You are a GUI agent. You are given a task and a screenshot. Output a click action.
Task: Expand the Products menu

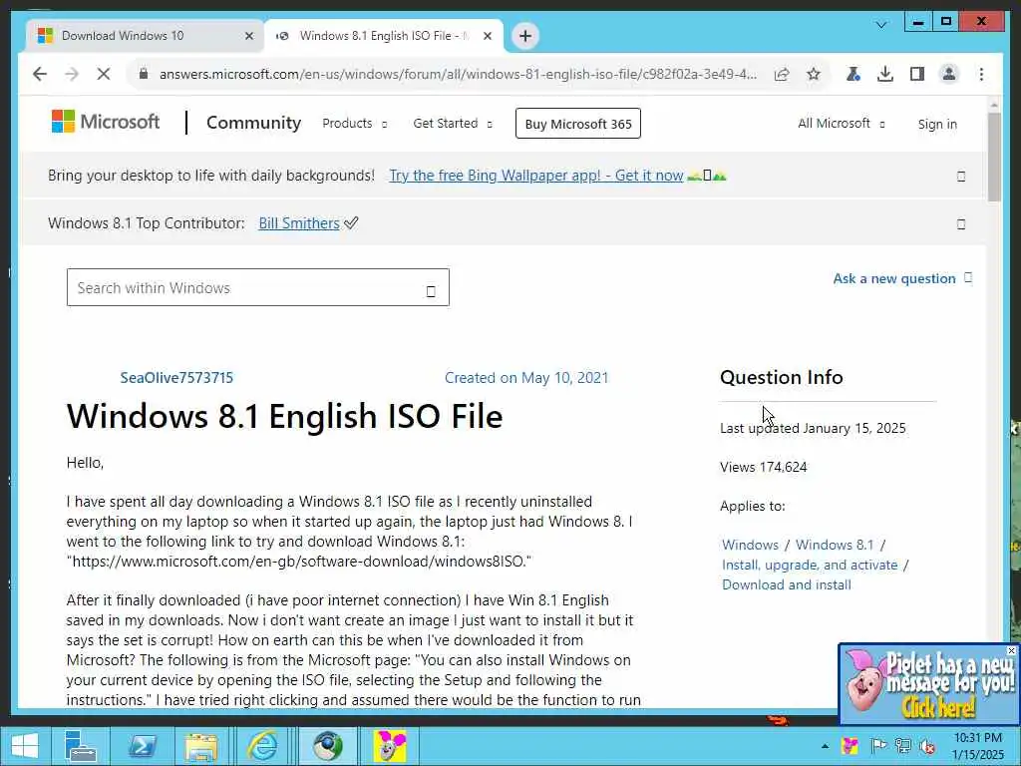(355, 123)
